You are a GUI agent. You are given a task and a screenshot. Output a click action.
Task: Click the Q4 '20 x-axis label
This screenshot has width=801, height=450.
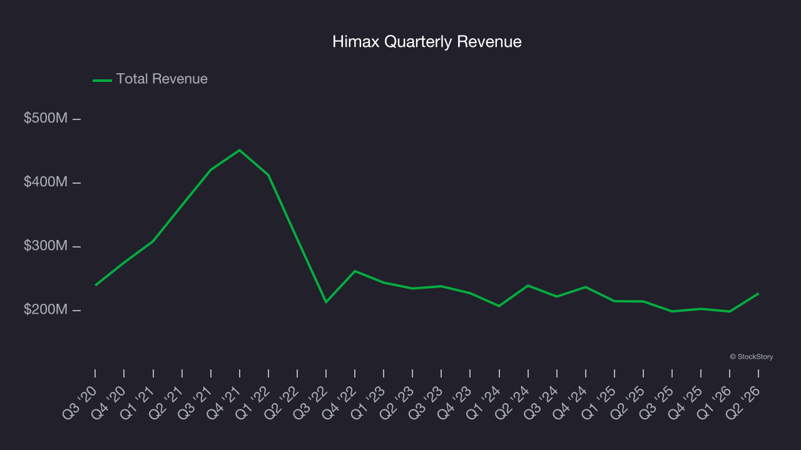pyautogui.click(x=110, y=402)
